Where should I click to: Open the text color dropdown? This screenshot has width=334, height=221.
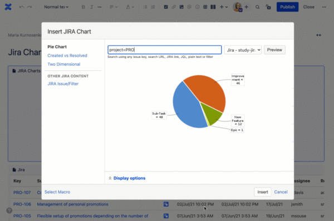coord(130,7)
